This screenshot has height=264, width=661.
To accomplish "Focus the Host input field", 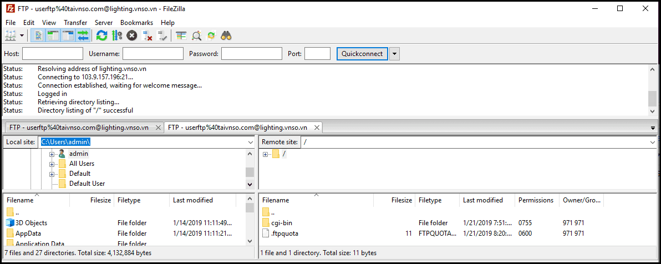I will click(53, 54).
